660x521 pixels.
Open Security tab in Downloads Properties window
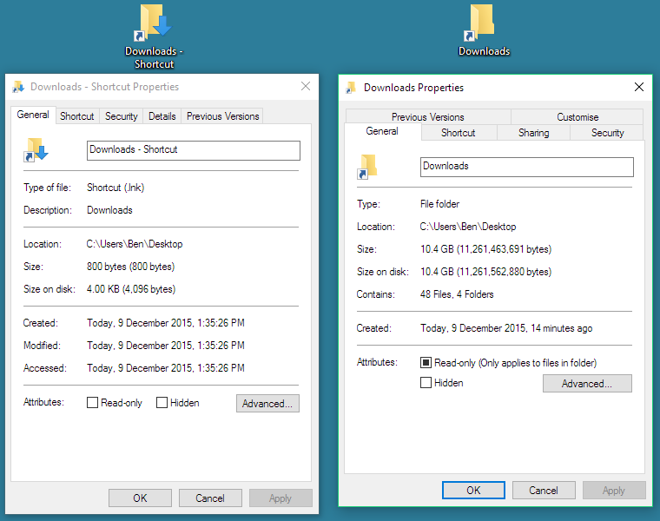pos(607,133)
